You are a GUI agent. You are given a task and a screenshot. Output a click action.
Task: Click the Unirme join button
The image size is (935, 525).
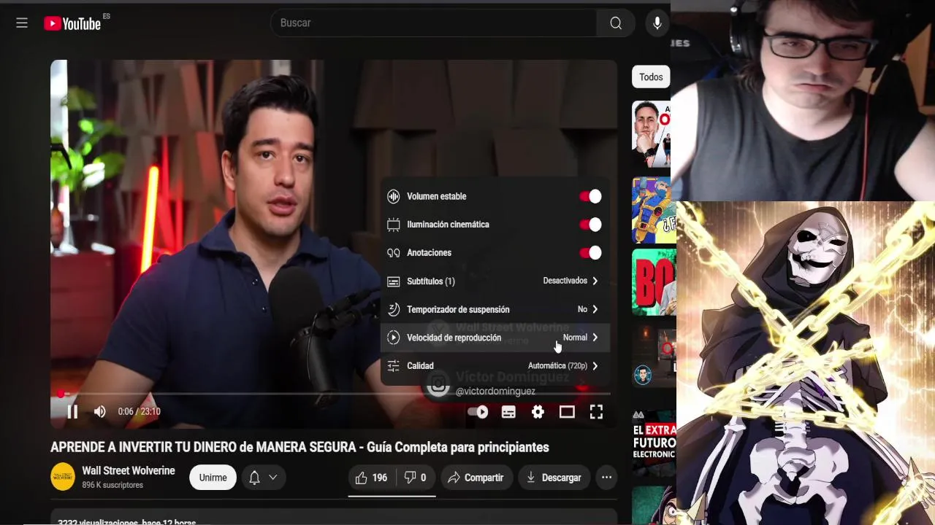pyautogui.click(x=213, y=478)
